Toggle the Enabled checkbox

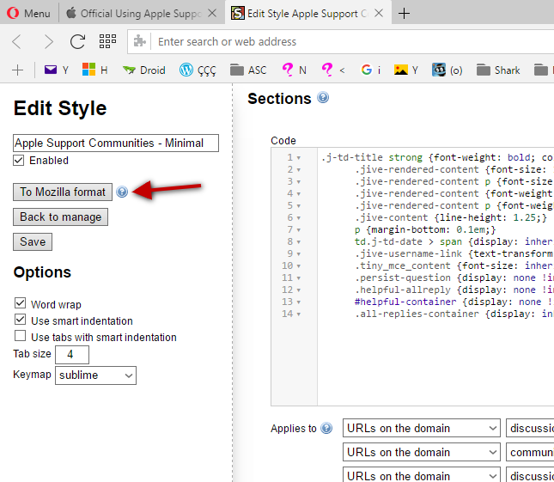(19, 160)
